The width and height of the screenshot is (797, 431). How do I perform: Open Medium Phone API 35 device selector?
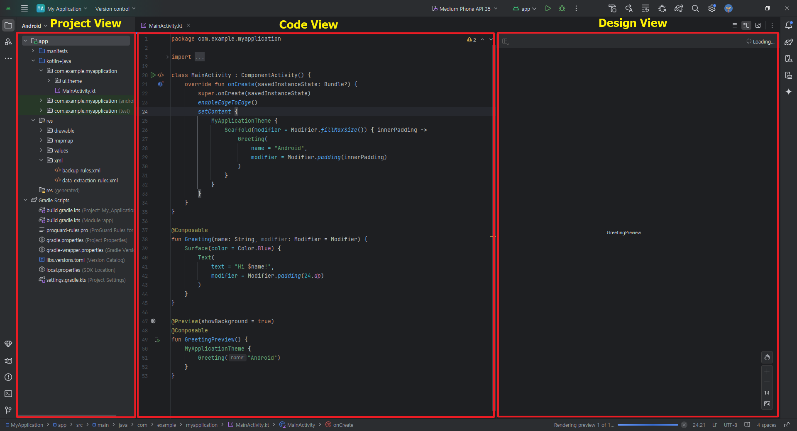(465, 9)
